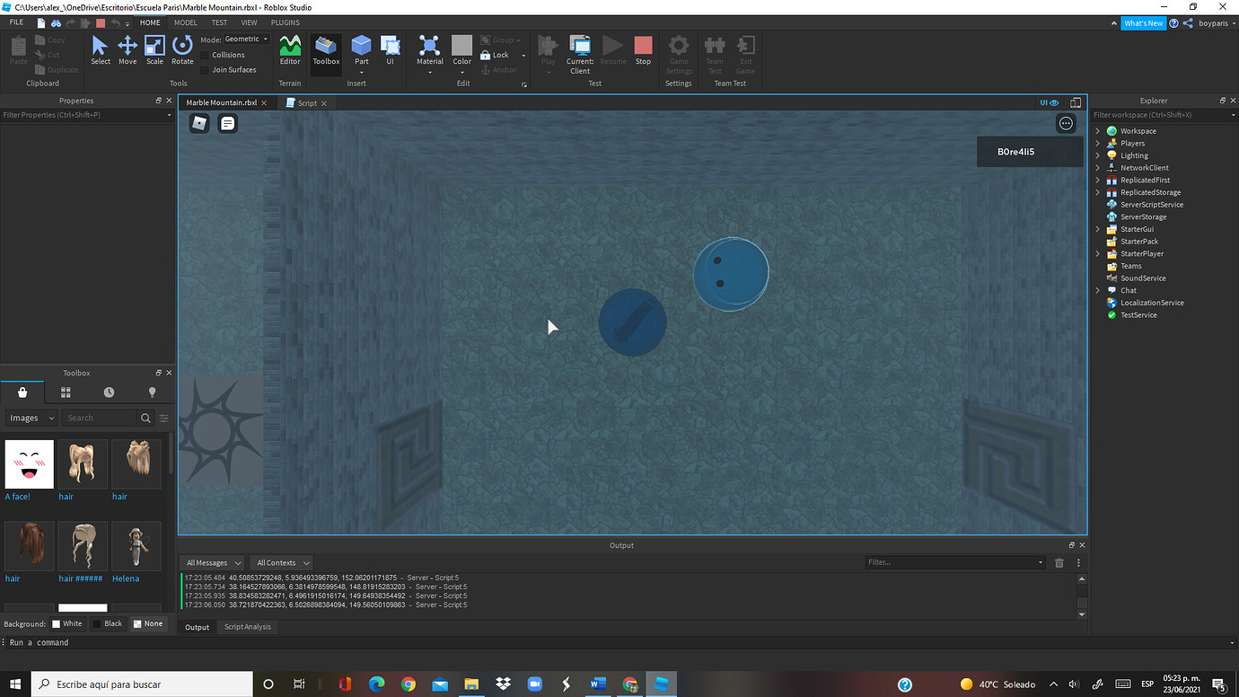The height and width of the screenshot is (697, 1239).
Task: Toggle UI visibility eye in the viewport
Action: (x=1049, y=102)
